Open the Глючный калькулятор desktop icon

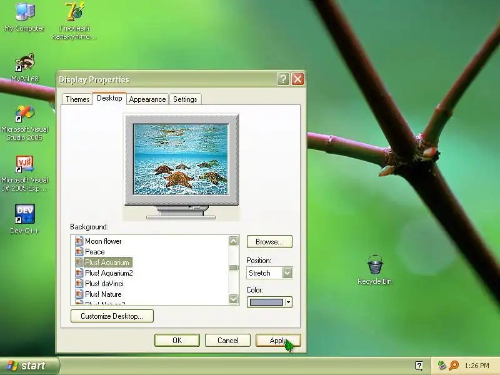pos(74,20)
